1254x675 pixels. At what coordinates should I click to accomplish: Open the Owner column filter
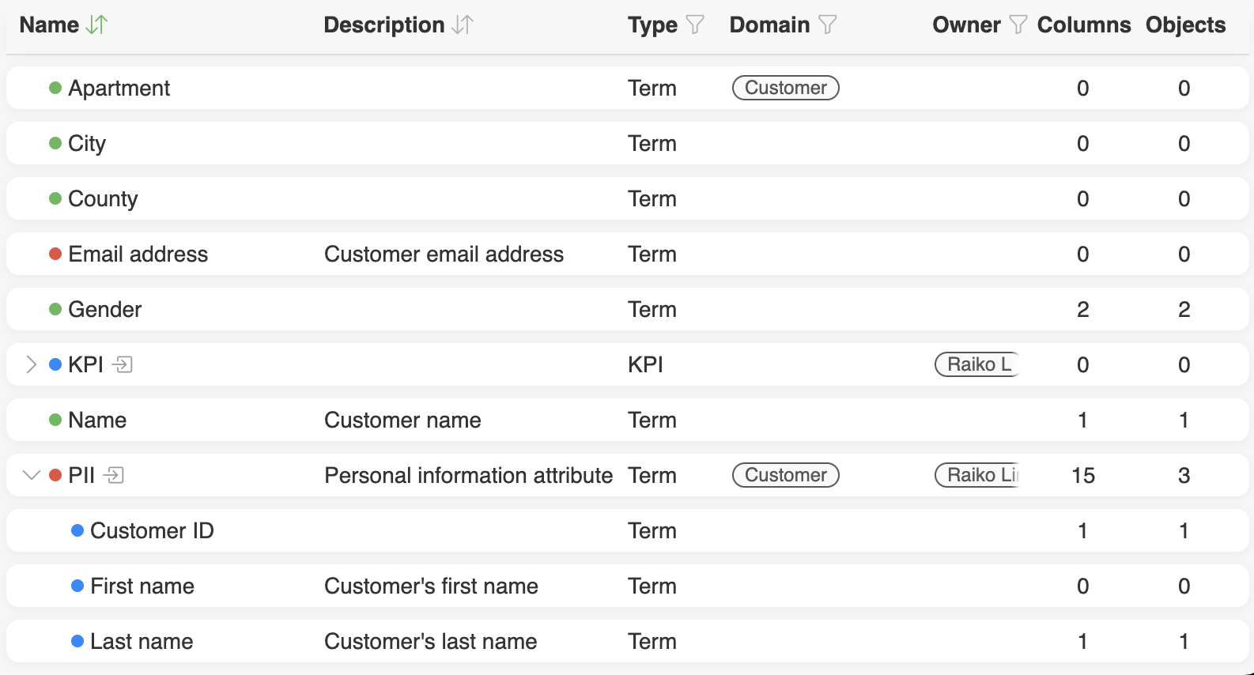(1018, 25)
